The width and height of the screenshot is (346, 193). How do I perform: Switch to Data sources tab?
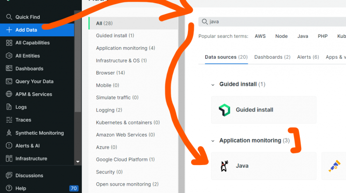pyautogui.click(x=226, y=57)
